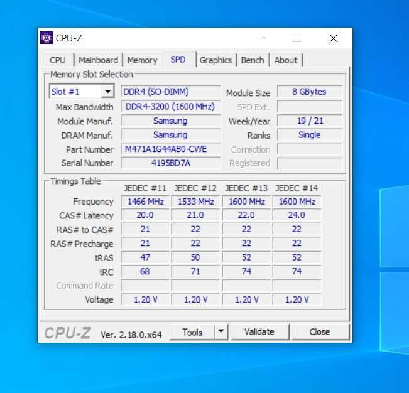Click RAS# to CAS# value 21

click(x=145, y=229)
